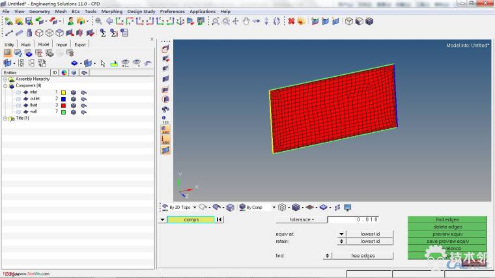The image size is (495, 278).
Task: Open the Mesh menu
Action: [61, 11]
